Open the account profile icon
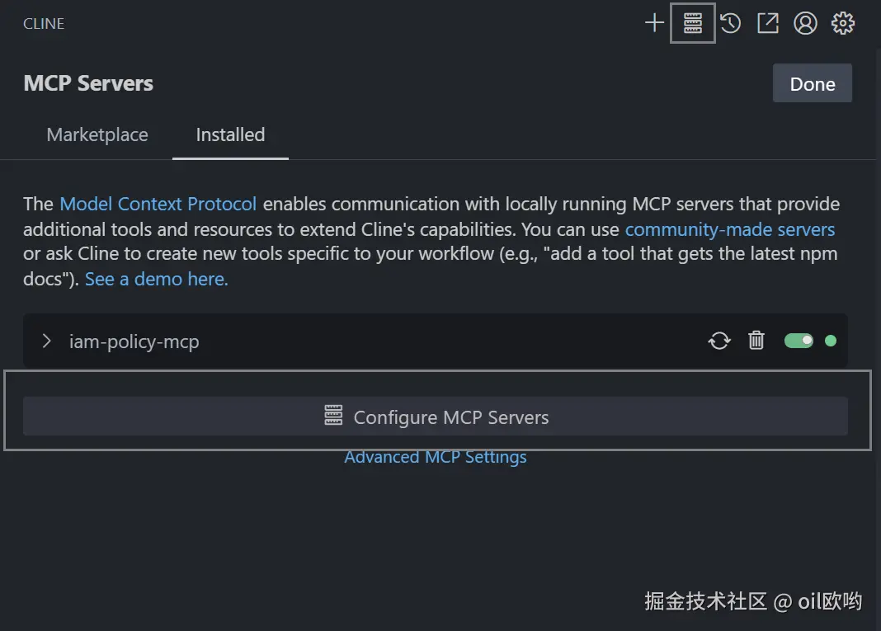Screen dimensions: 881x631 click(805, 23)
